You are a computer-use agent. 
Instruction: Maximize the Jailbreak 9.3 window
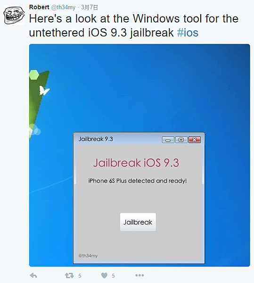coord(181,140)
